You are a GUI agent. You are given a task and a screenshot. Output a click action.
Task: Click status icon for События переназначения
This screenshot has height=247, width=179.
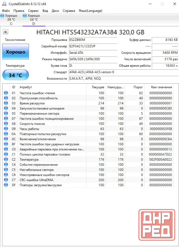click(6, 164)
